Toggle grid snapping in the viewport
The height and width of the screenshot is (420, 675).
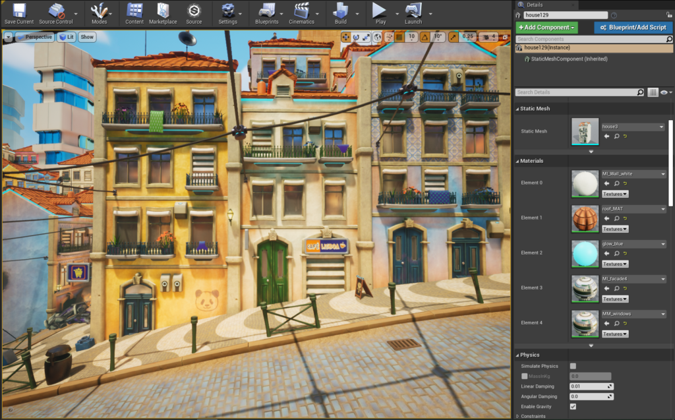coord(399,37)
